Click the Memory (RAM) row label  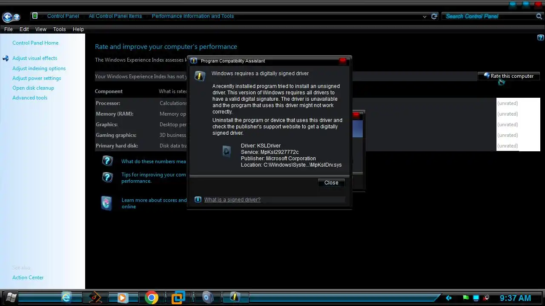click(115, 114)
